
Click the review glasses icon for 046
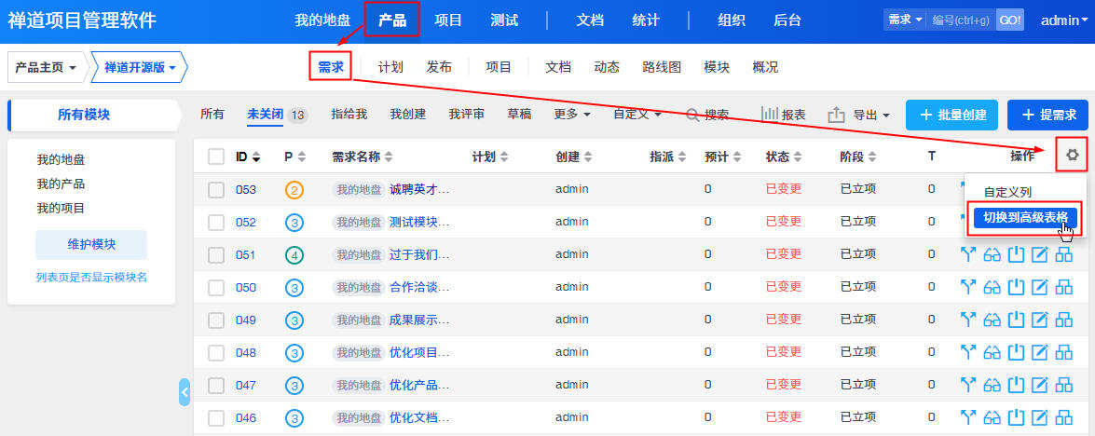pyautogui.click(x=992, y=417)
